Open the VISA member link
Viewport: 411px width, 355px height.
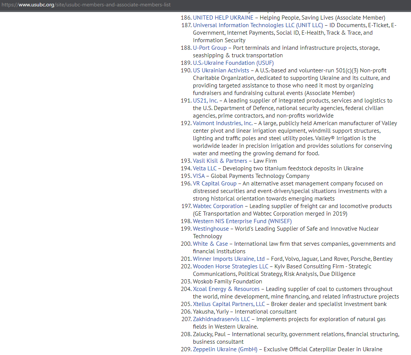coord(199,176)
